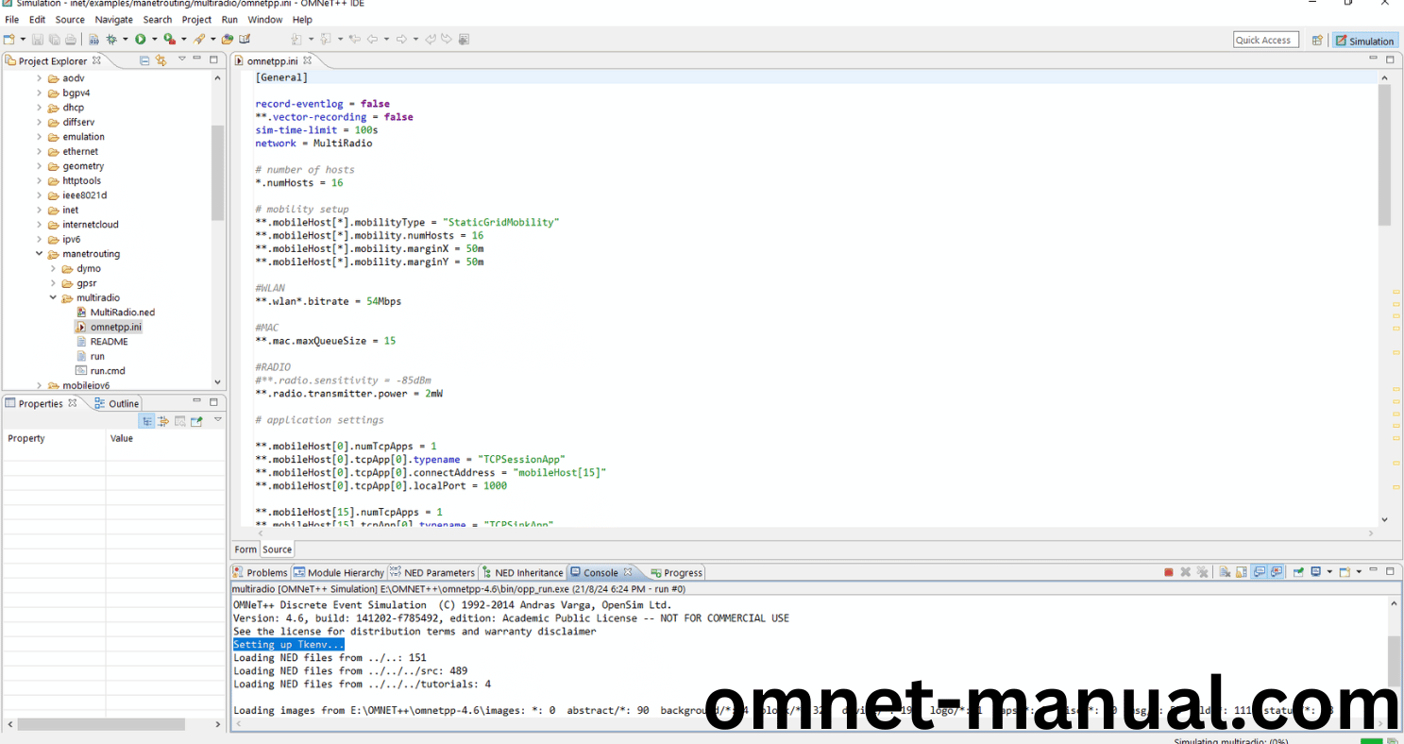Click the Simulation perspective button

click(1364, 41)
